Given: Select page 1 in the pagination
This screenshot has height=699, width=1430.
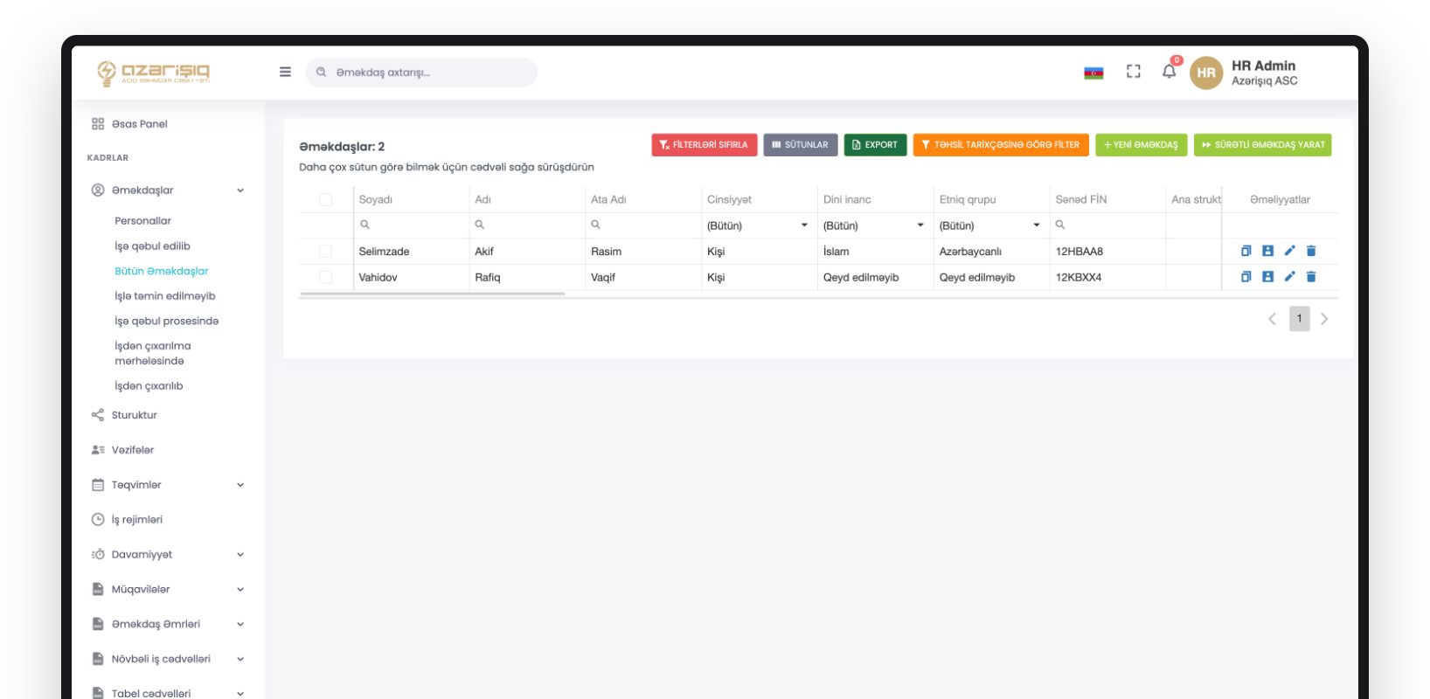Looking at the screenshot, I should coord(1299,319).
